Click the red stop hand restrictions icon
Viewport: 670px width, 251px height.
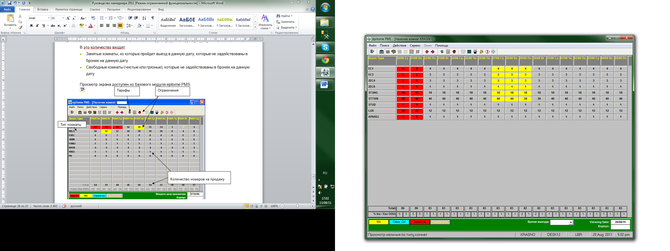pyautogui.click(x=454, y=52)
